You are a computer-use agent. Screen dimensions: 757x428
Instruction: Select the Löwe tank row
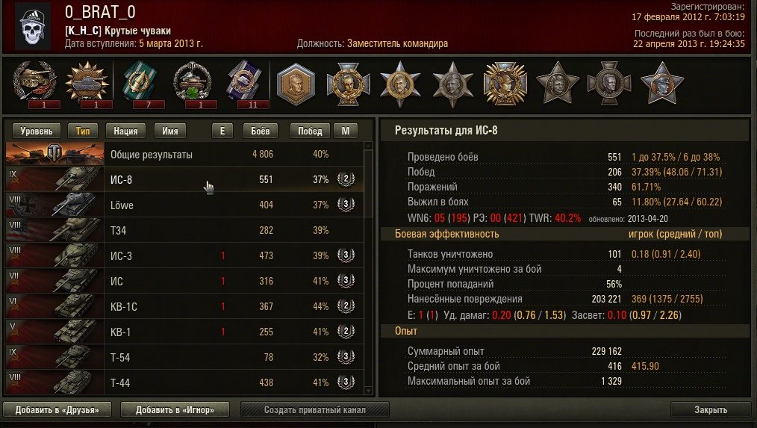(x=184, y=205)
